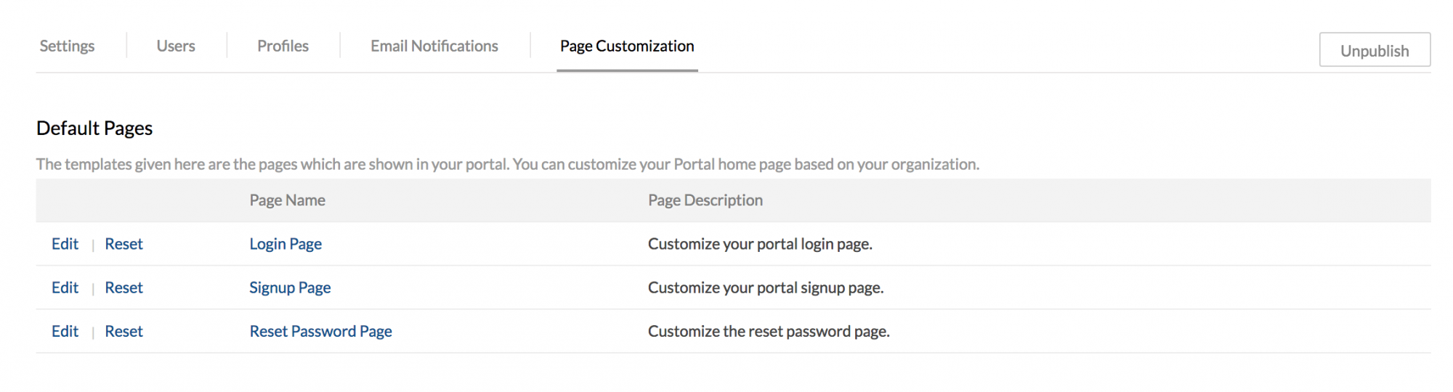Open the Page Customization tab

coord(627,46)
